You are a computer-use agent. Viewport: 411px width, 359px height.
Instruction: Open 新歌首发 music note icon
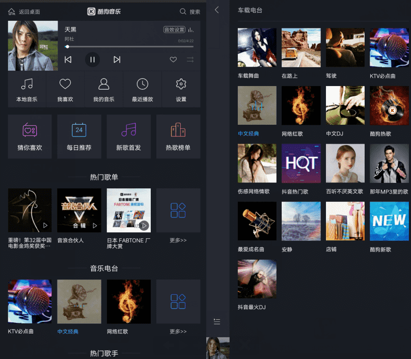[x=129, y=130]
